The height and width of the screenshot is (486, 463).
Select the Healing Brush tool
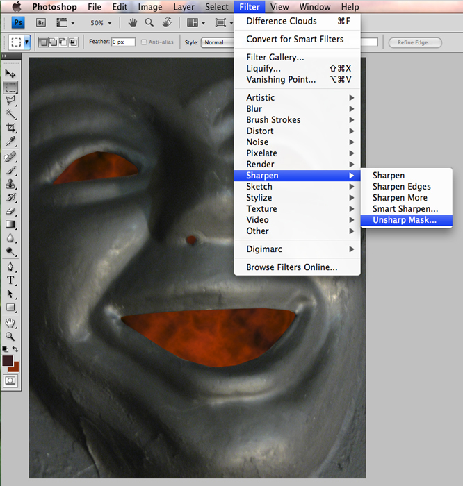click(x=10, y=157)
